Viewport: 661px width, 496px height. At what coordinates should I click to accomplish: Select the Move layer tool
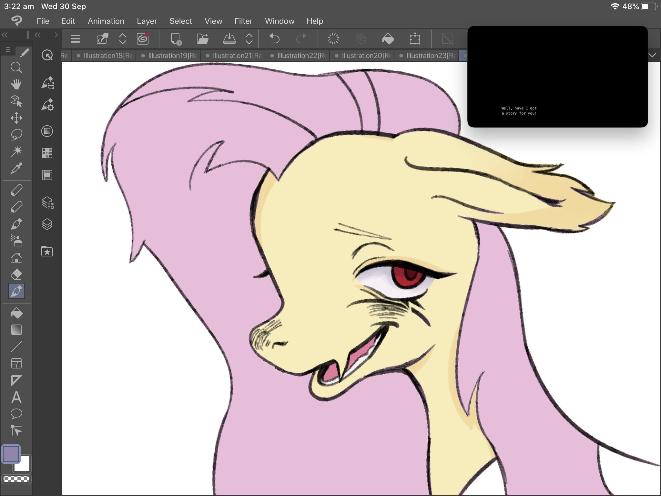click(x=16, y=118)
